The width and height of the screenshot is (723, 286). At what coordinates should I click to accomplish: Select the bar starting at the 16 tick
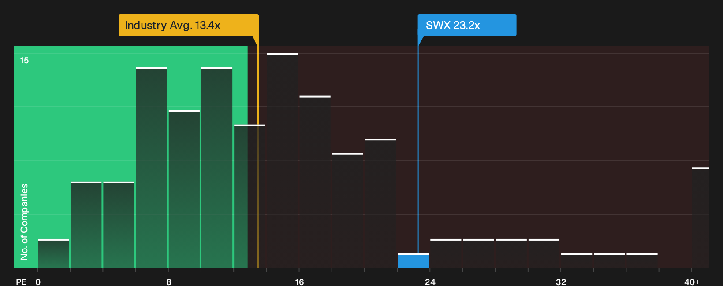(315, 182)
